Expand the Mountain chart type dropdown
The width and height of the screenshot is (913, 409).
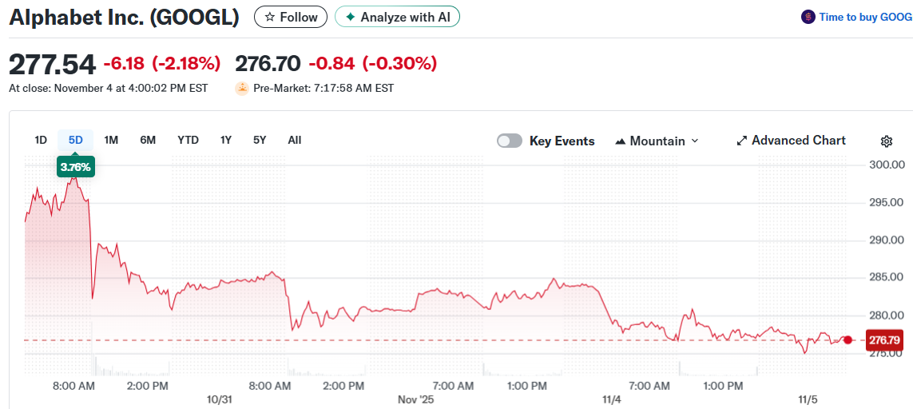[x=694, y=141]
